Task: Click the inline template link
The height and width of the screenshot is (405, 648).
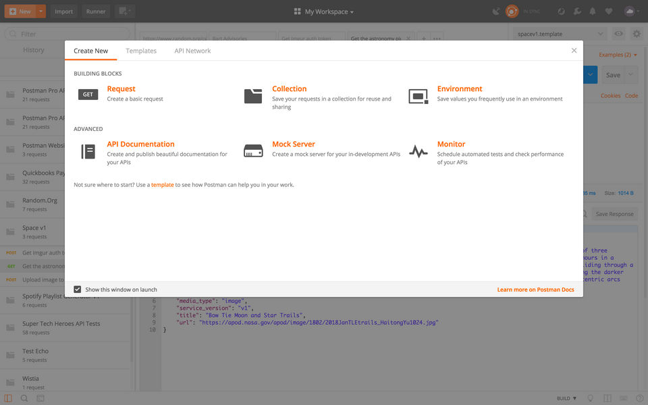Action: coord(163,185)
